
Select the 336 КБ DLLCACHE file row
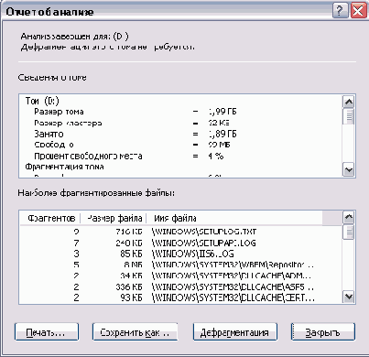pyautogui.click(x=180, y=287)
